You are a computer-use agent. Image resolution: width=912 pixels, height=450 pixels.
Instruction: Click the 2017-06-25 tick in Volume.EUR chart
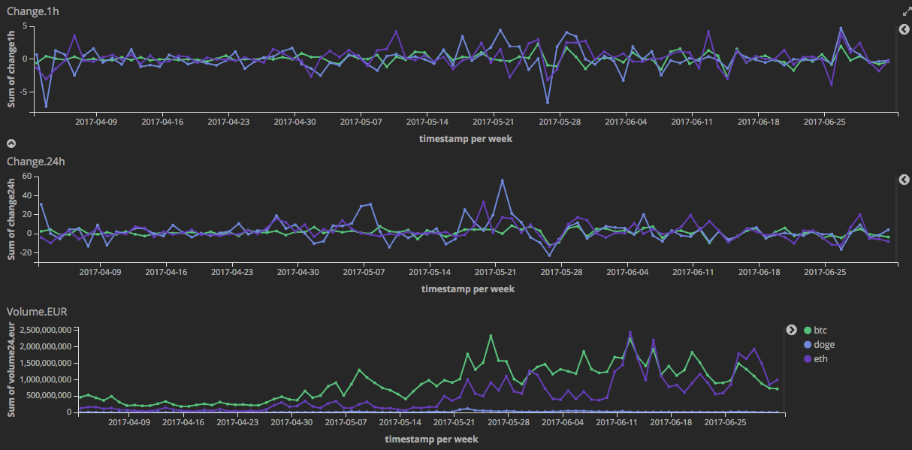tap(724, 422)
